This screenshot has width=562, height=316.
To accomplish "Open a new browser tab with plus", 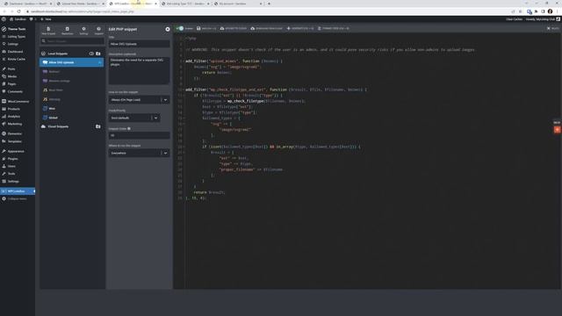I will (269, 4).
